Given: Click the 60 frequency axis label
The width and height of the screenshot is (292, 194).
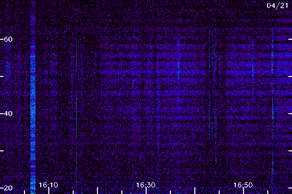Looking at the screenshot, I should click(x=8, y=39).
